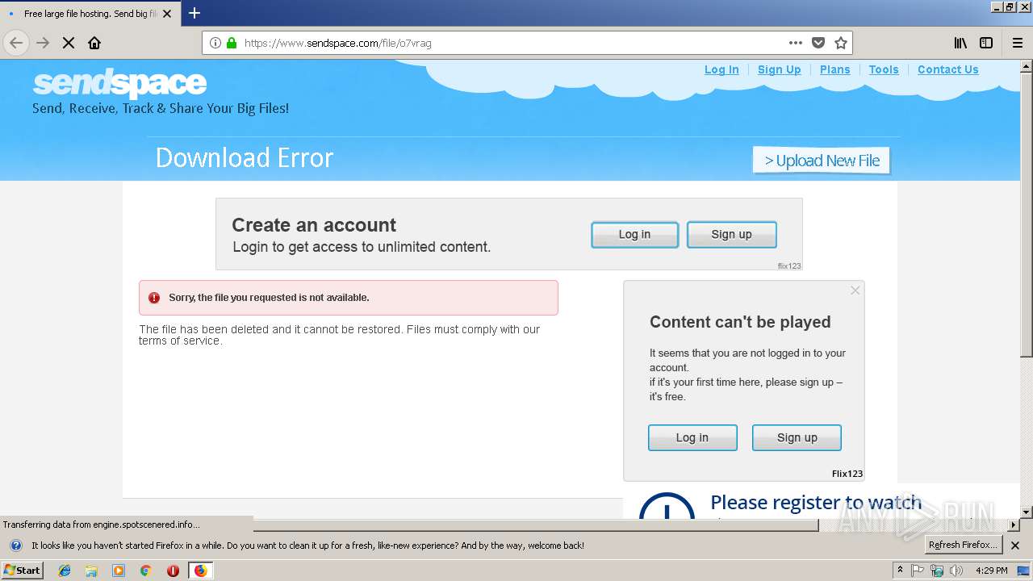Open File Explorer from taskbar
Image resolution: width=1033 pixels, height=581 pixels.
click(x=91, y=571)
